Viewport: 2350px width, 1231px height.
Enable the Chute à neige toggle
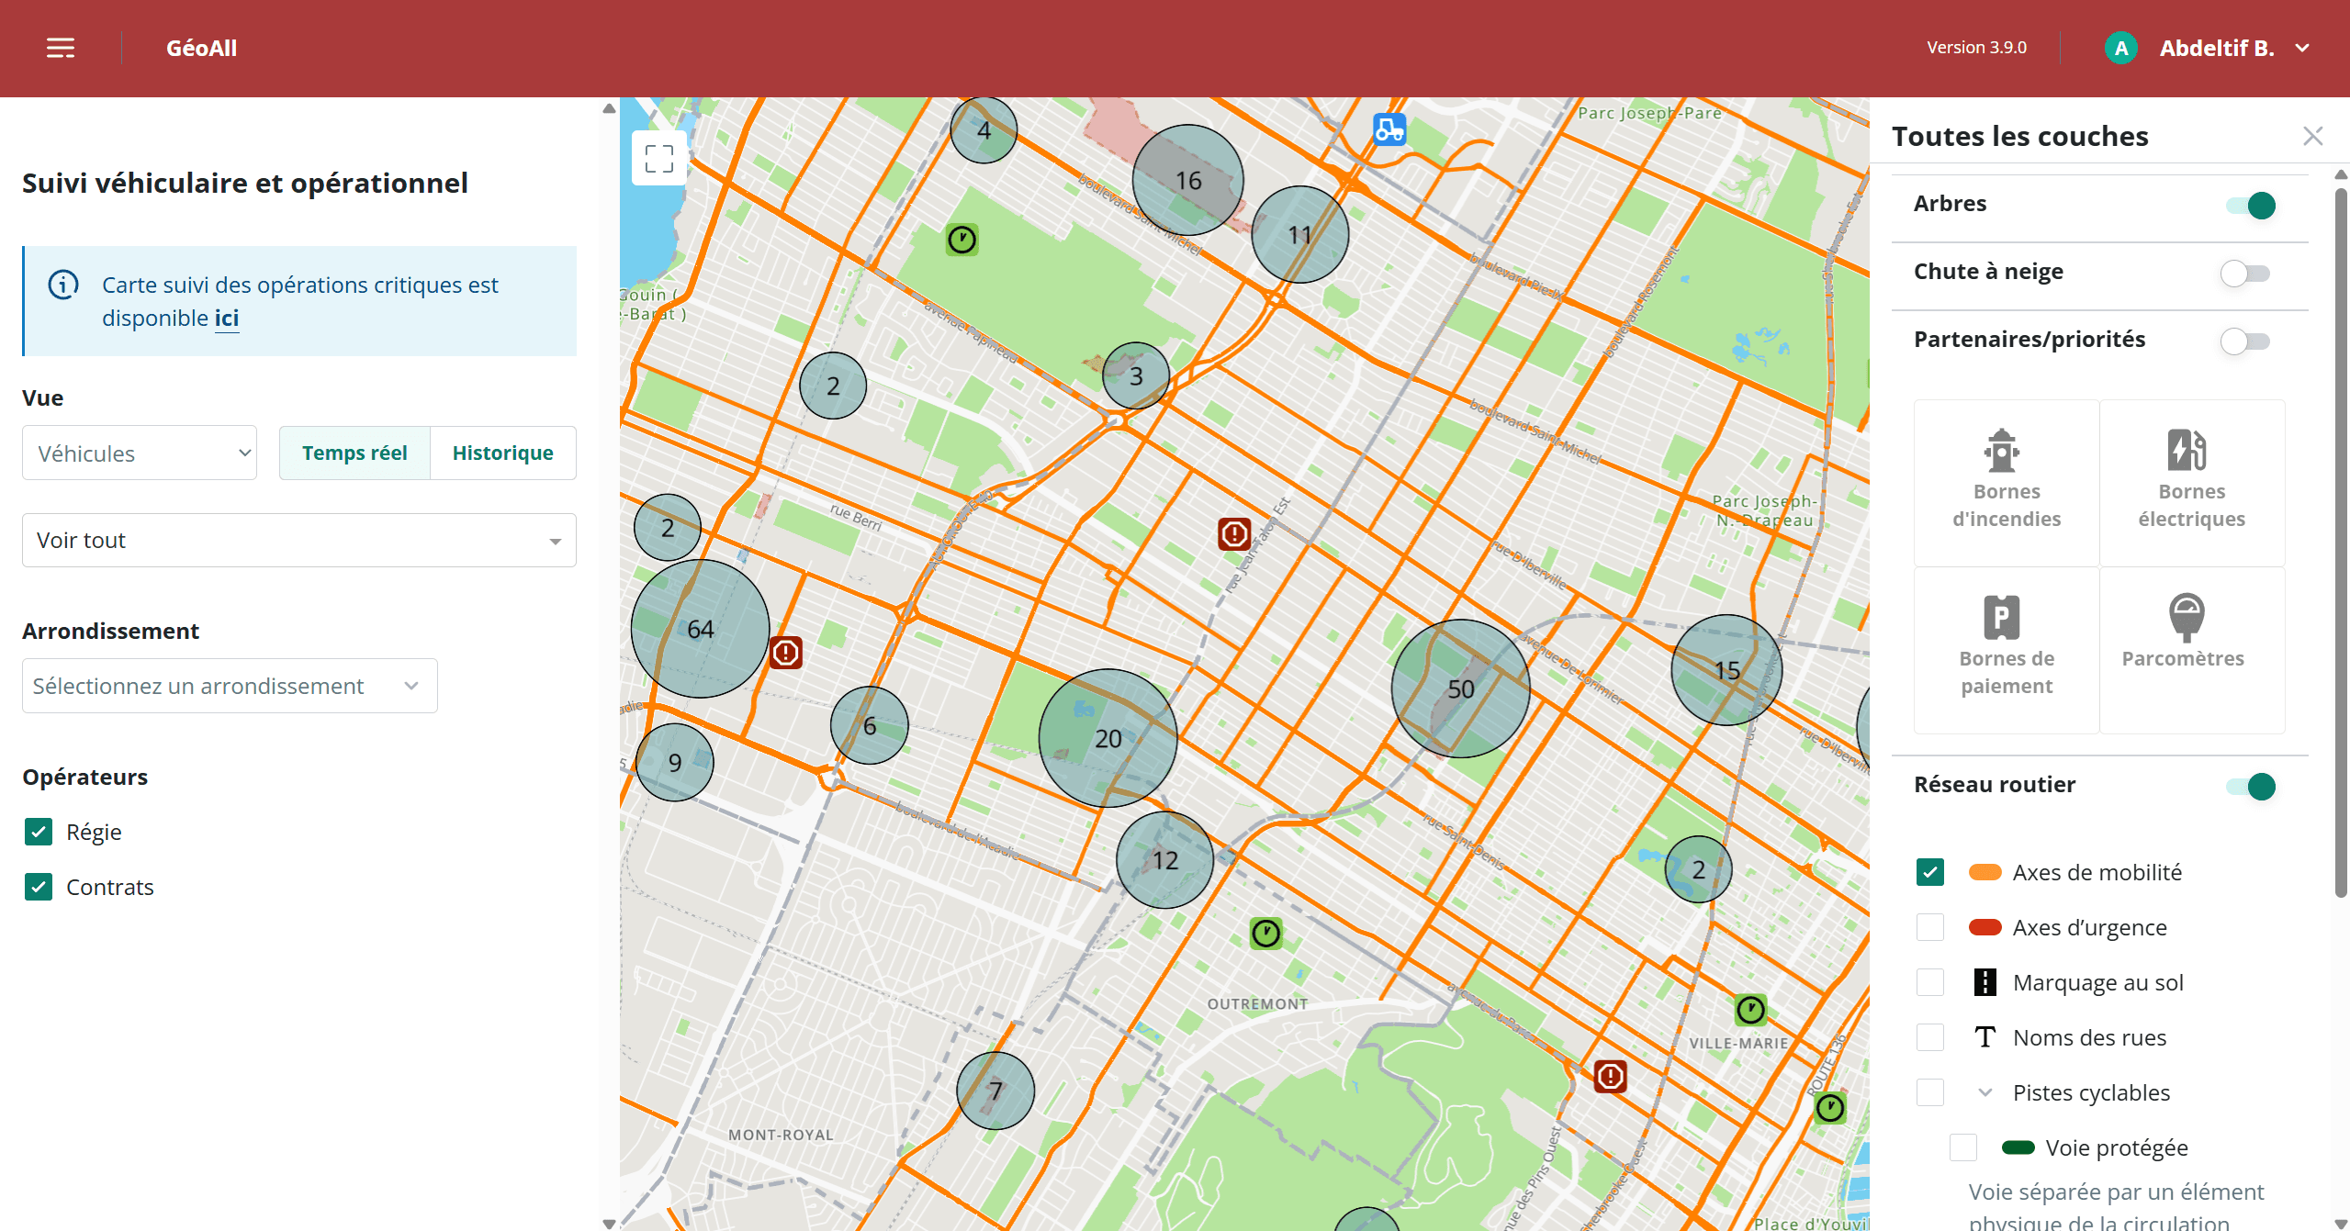[x=2244, y=273]
